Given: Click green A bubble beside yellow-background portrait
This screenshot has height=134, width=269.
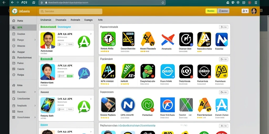Looking at the screenshot, I should pyautogui.click(x=84, y=41).
